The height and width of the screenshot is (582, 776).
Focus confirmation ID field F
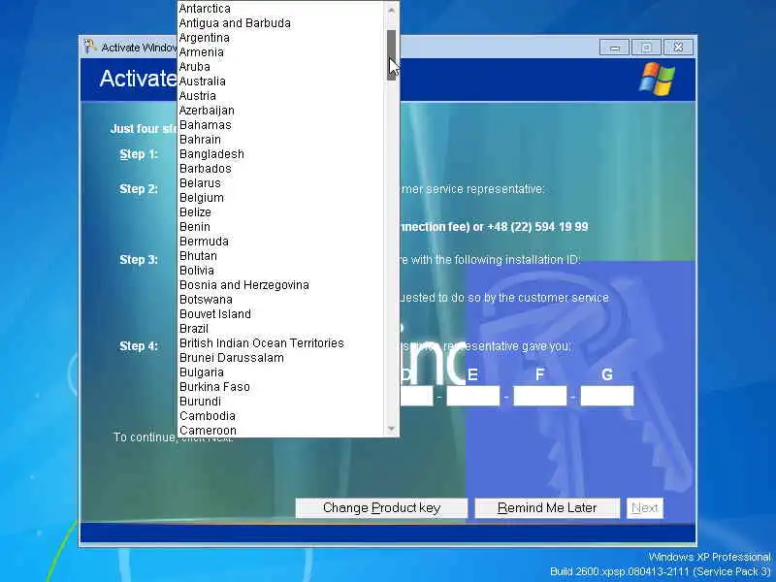540,396
